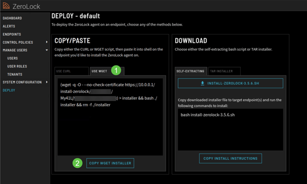Click Copy Install Instructions button
This screenshot has height=184, width=307.
pos(230,158)
